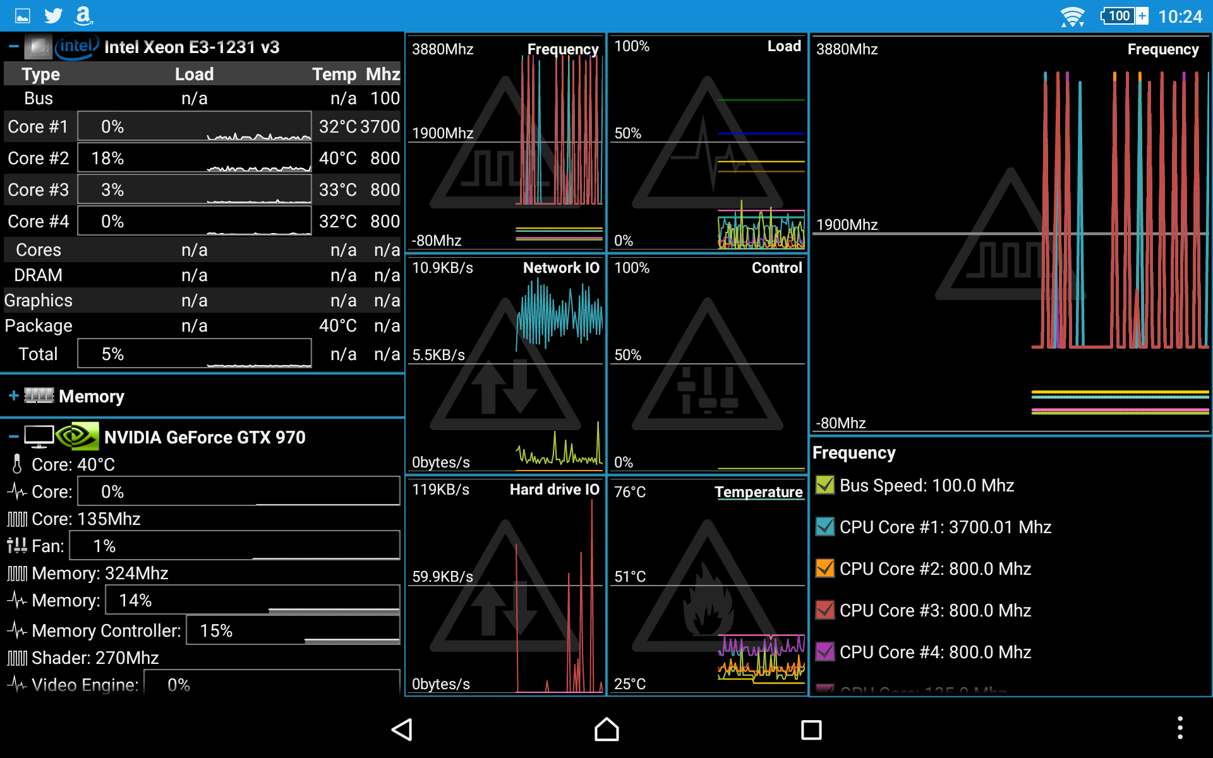The image size is (1213, 758).
Task: Collapse the NVIDIA GeForce GTX 970 section
Action: (x=13, y=436)
